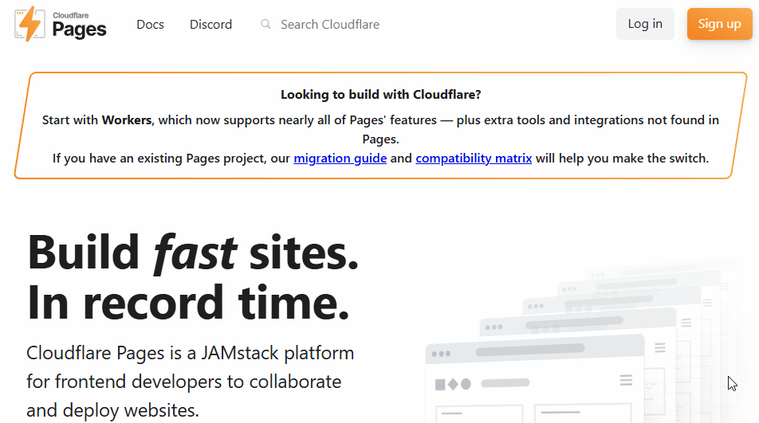This screenshot has width=759, height=423.
Task: Click the "Looking to build with Cloudflare?" banner title
Action: pyautogui.click(x=380, y=94)
